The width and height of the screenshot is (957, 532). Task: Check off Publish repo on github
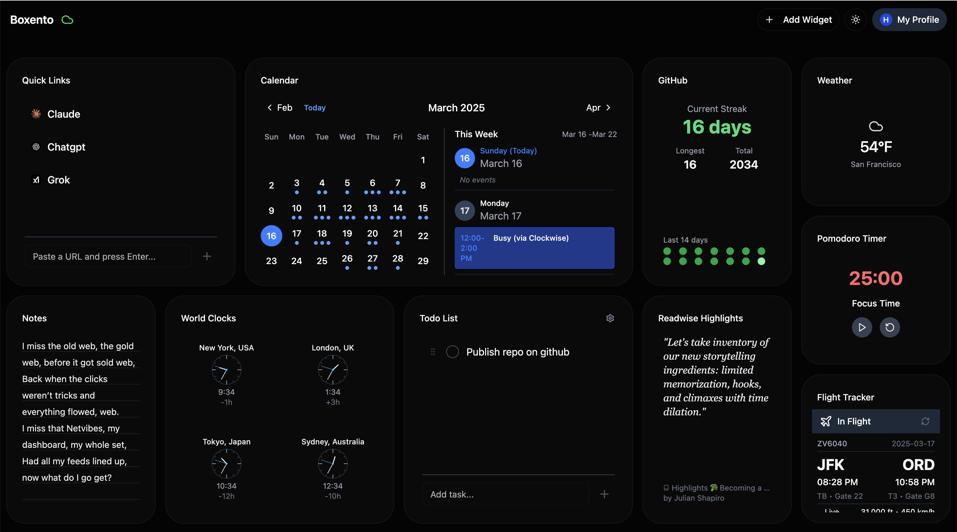(x=452, y=352)
